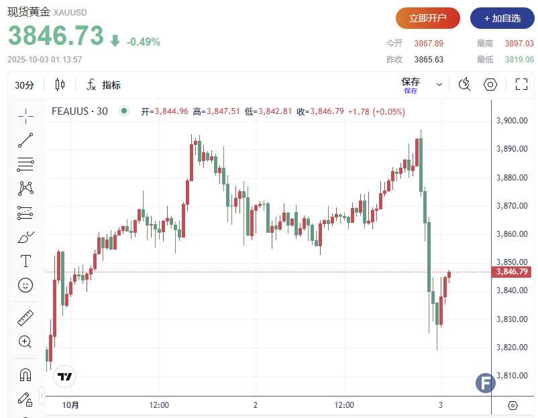This screenshot has width=538, height=418.
Task: Select the chart patterns tool
Action: point(25,189)
